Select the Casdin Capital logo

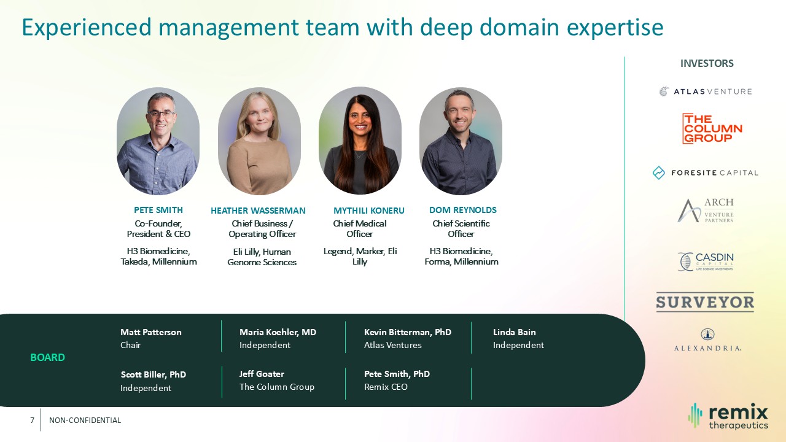pos(706,262)
